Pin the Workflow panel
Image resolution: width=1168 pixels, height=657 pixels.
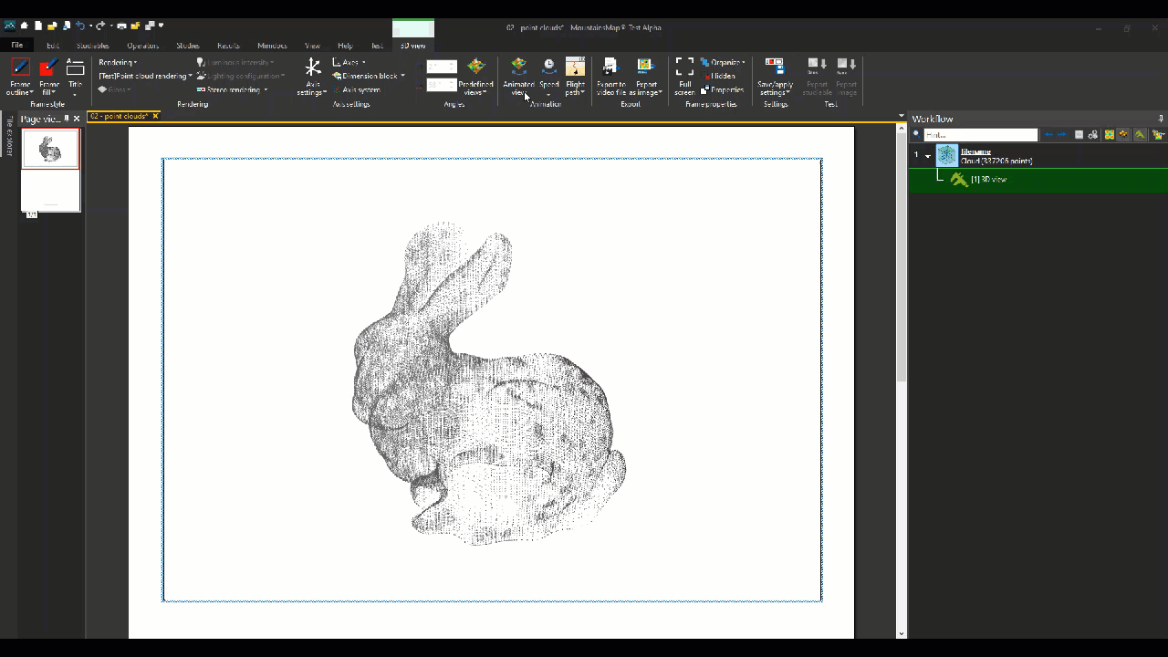coord(1161,119)
